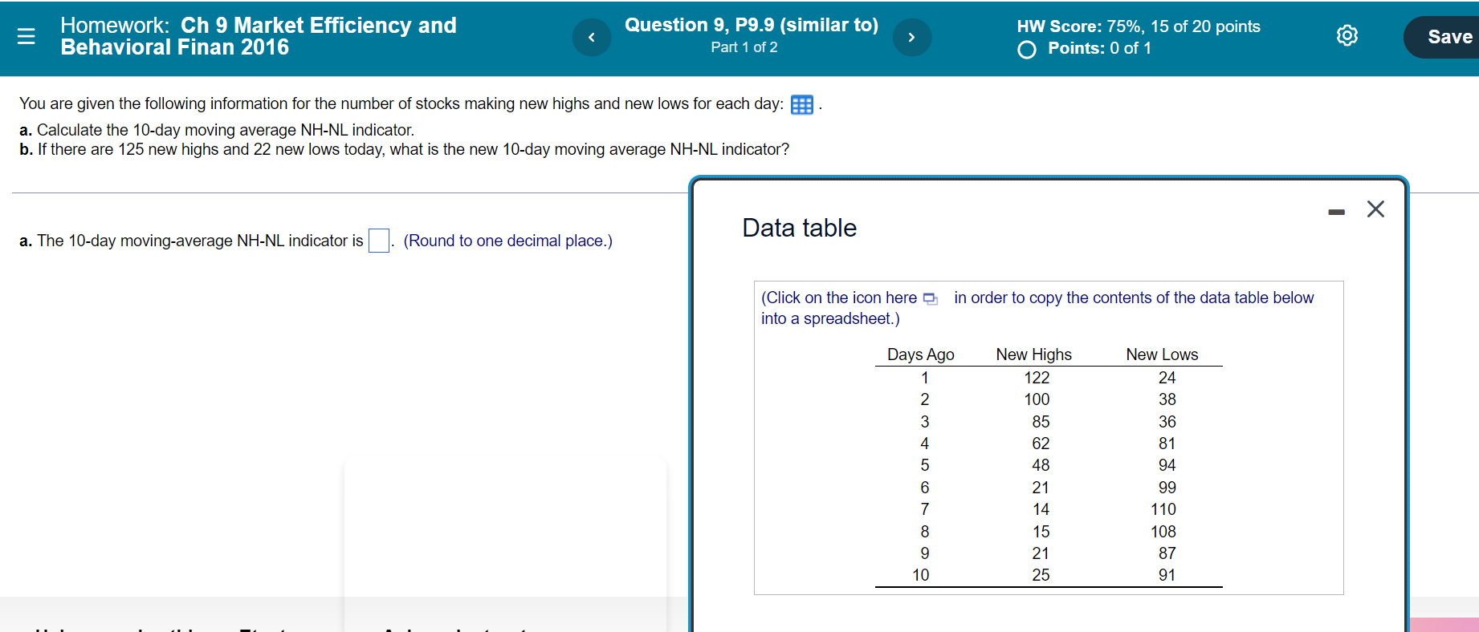Image resolution: width=1479 pixels, height=632 pixels.
Task: Select the New Highs value 25
Action: [x=1041, y=575]
